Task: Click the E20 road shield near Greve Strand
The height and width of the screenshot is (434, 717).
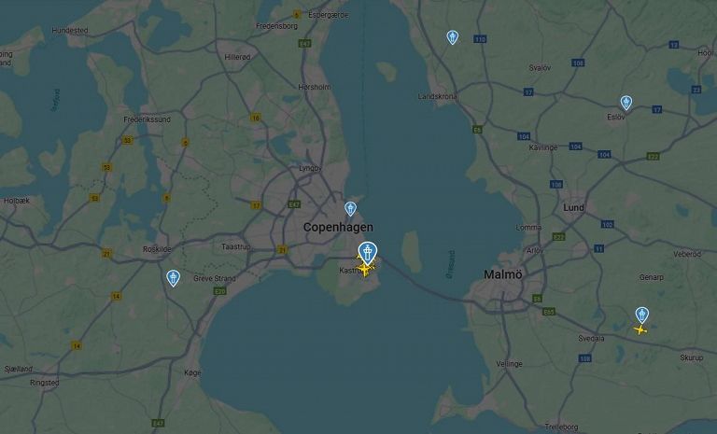Action: point(220,291)
